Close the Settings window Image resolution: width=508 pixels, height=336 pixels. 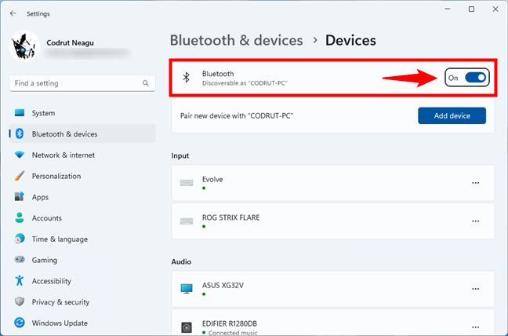495,9
